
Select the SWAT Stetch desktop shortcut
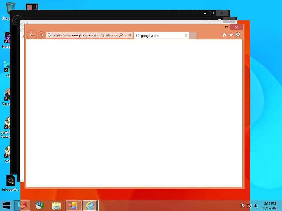click(x=6, y=127)
